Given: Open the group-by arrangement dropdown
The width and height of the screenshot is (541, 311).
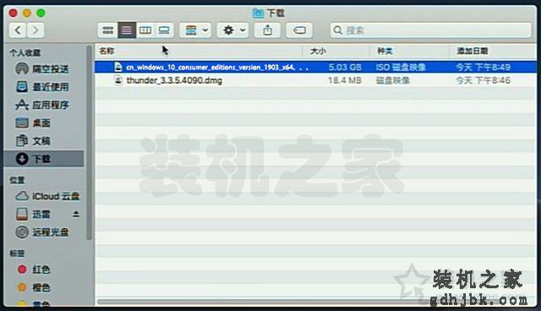Looking at the screenshot, I should tap(195, 30).
